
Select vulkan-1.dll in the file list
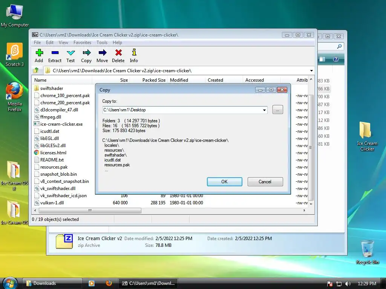pos(49,203)
